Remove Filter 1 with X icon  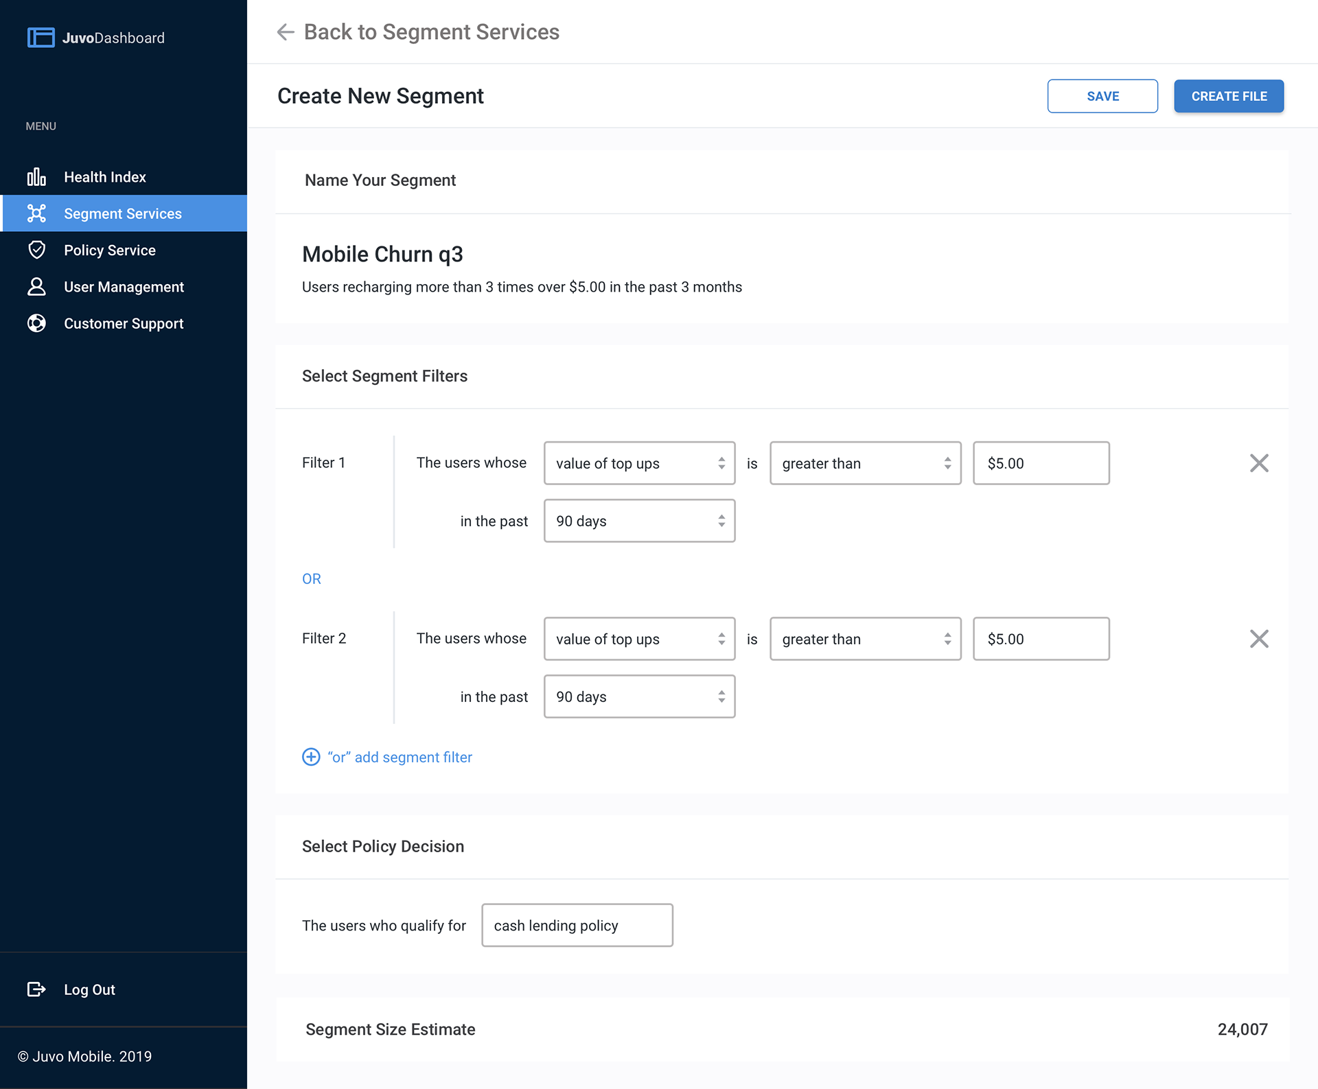[1259, 463]
